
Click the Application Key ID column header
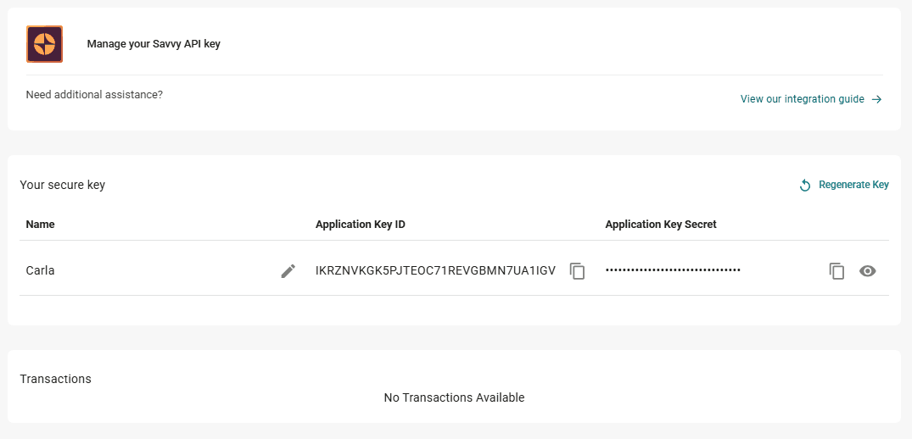coord(361,225)
